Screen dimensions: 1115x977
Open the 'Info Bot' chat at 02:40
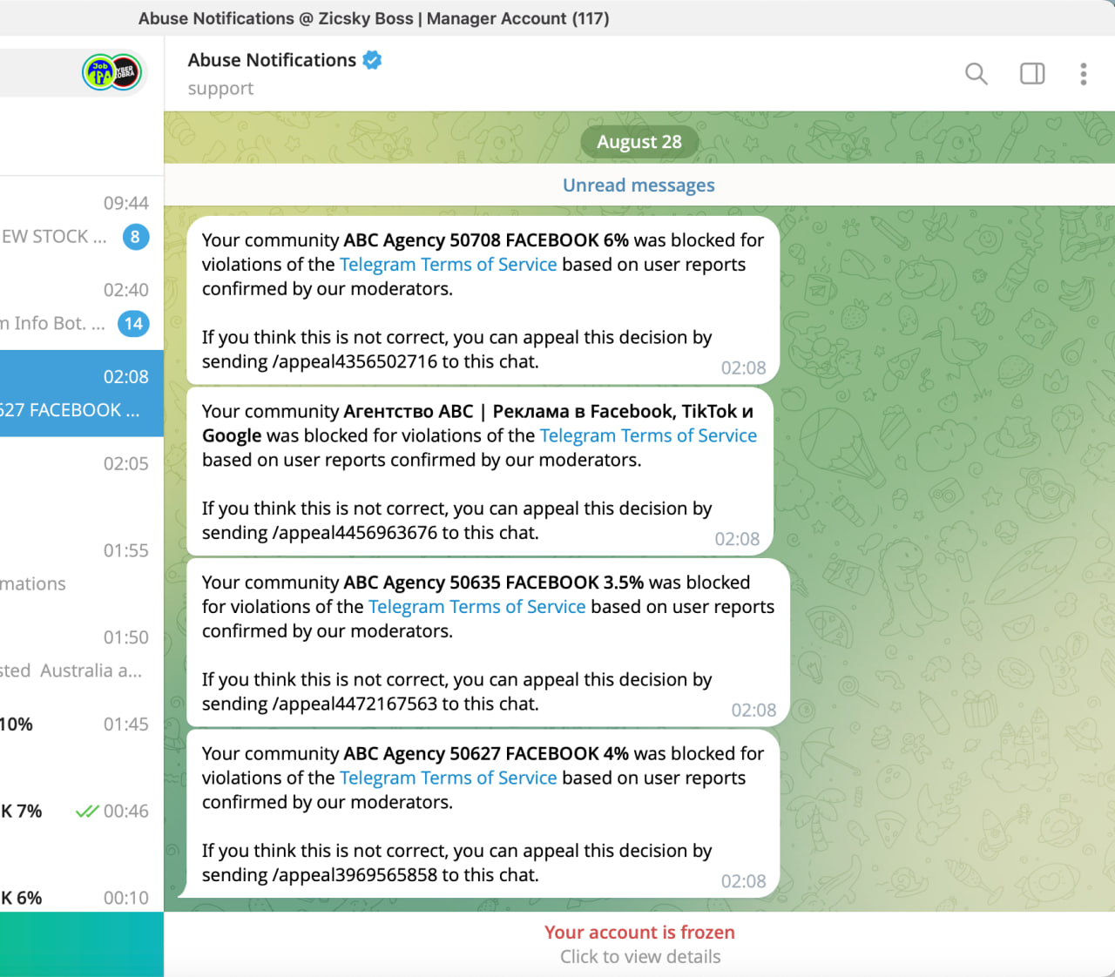point(82,307)
